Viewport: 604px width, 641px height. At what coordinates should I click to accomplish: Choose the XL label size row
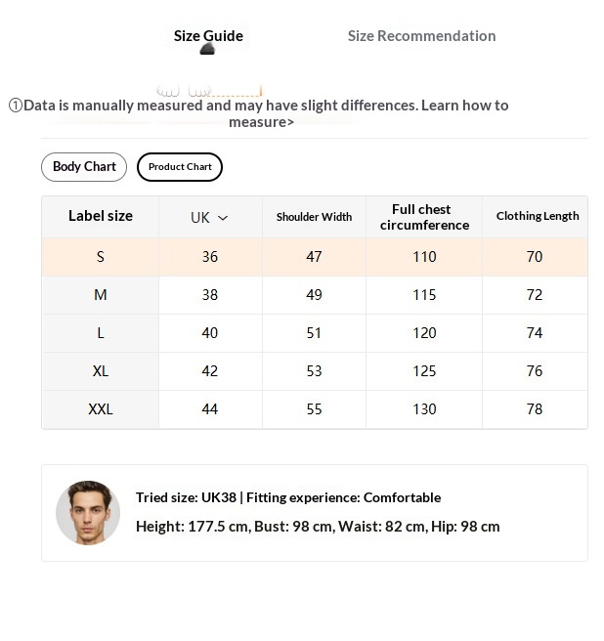[x=315, y=370]
